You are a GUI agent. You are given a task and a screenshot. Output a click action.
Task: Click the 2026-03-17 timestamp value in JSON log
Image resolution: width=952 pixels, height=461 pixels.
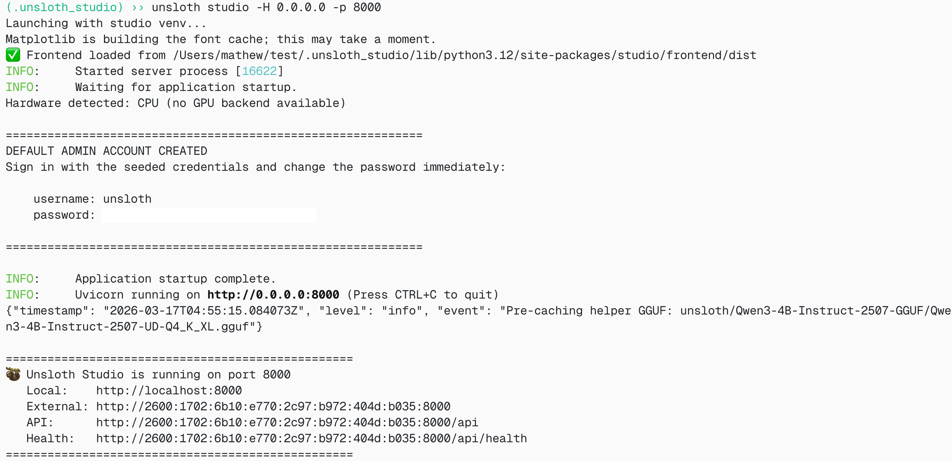pyautogui.click(x=204, y=311)
